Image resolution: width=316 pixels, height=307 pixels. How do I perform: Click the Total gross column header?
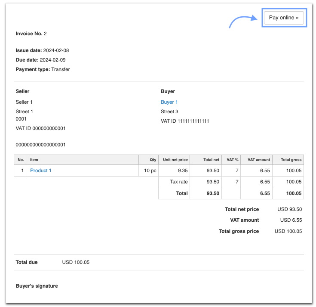[291, 160]
